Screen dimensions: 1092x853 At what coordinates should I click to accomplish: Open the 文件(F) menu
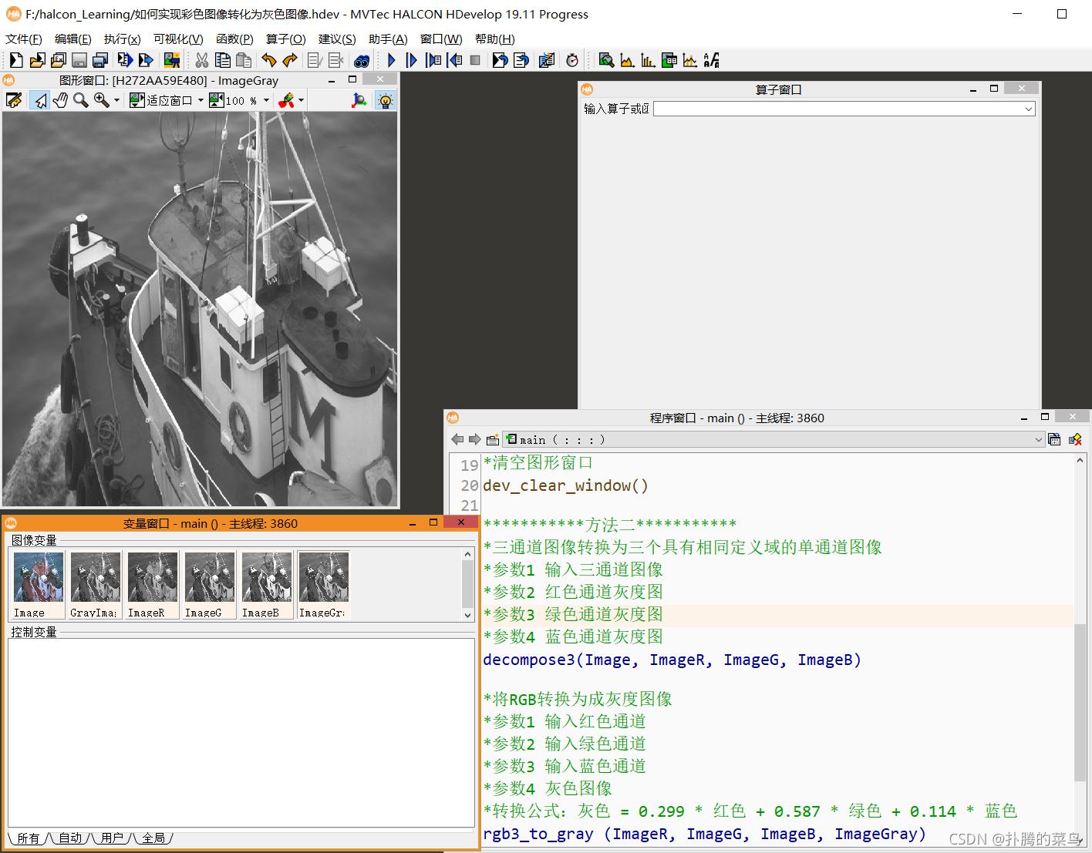pos(24,39)
